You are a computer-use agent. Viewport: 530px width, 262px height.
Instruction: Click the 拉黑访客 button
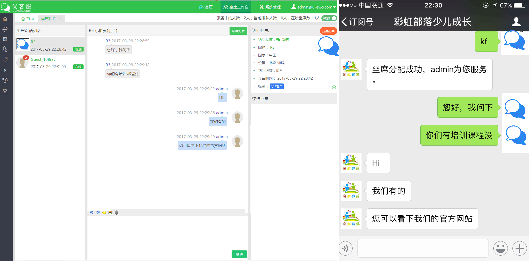click(328, 31)
